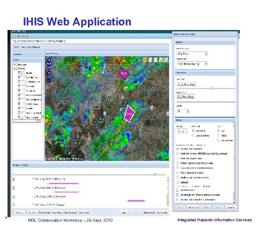Select the orange highlighted map tool icon
This screenshot has width=267, height=225.
pyautogui.click(x=145, y=60)
